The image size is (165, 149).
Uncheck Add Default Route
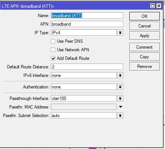[53, 58]
